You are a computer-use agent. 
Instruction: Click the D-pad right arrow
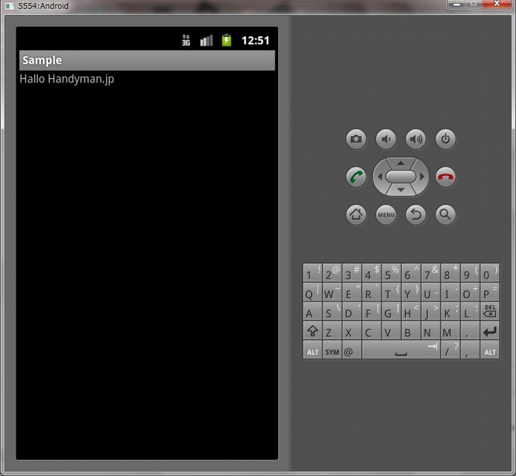pos(422,177)
